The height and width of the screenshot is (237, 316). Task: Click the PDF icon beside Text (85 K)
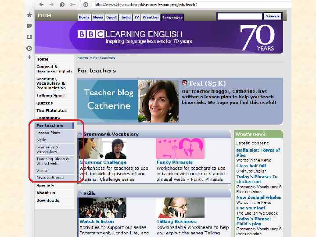(184, 83)
